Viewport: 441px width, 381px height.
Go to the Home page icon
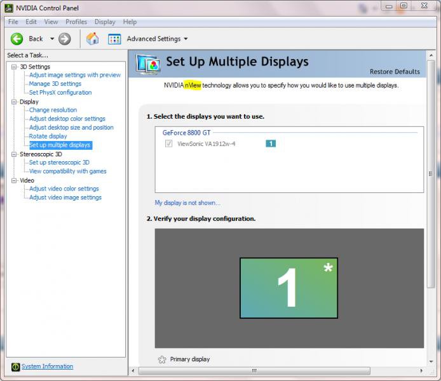93,39
